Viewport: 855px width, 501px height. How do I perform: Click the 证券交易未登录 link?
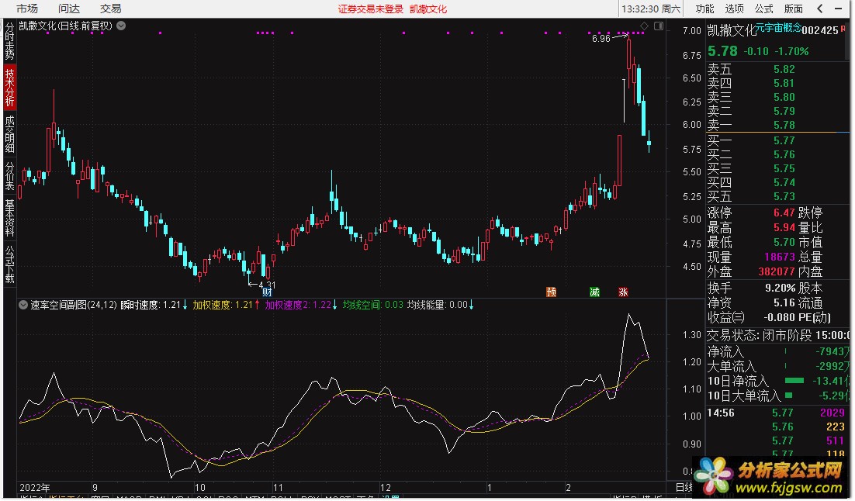(x=370, y=9)
